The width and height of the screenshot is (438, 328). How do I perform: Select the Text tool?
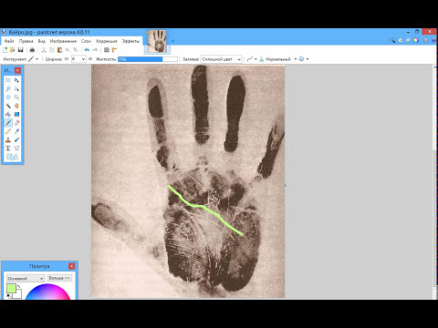point(8,149)
